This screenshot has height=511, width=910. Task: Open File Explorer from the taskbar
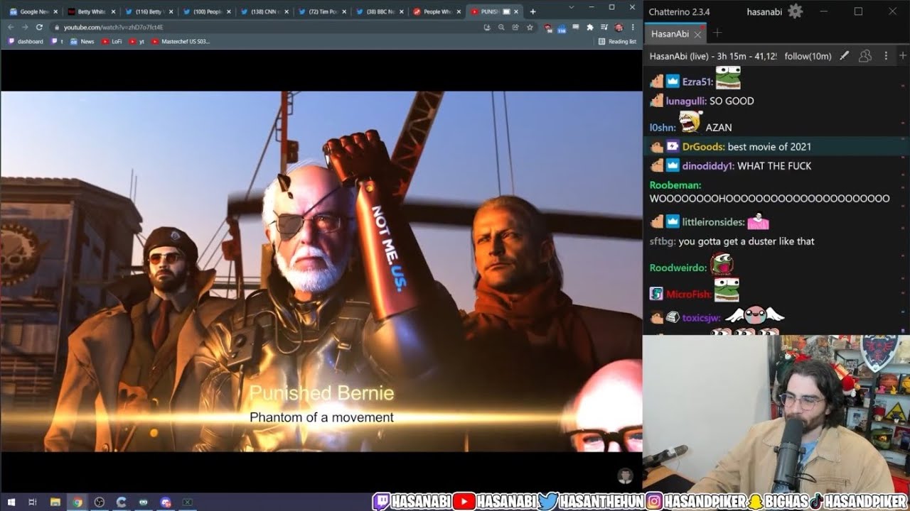pyautogui.click(x=55, y=502)
